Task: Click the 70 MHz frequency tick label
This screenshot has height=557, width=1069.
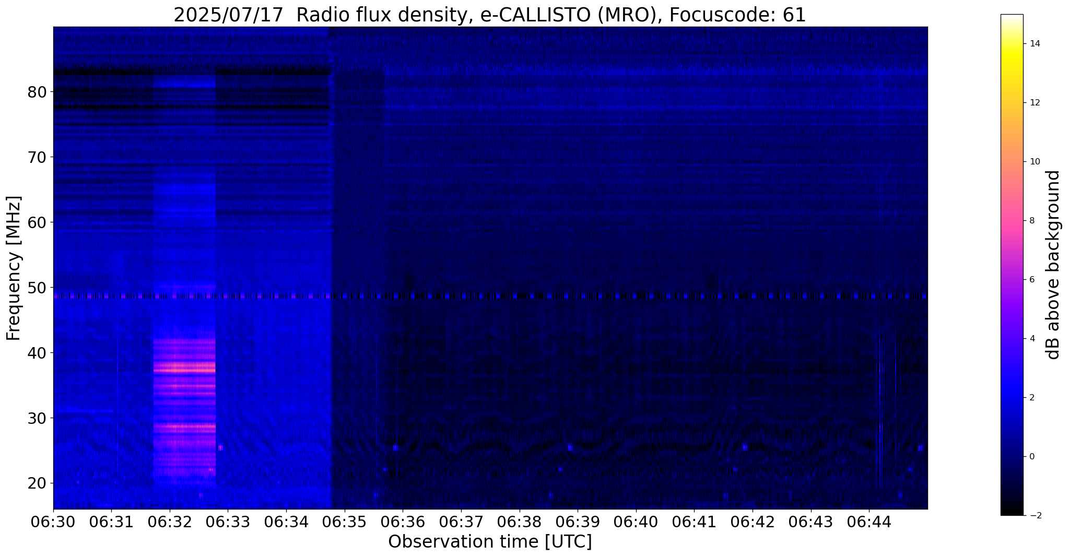Action: pyautogui.click(x=36, y=157)
